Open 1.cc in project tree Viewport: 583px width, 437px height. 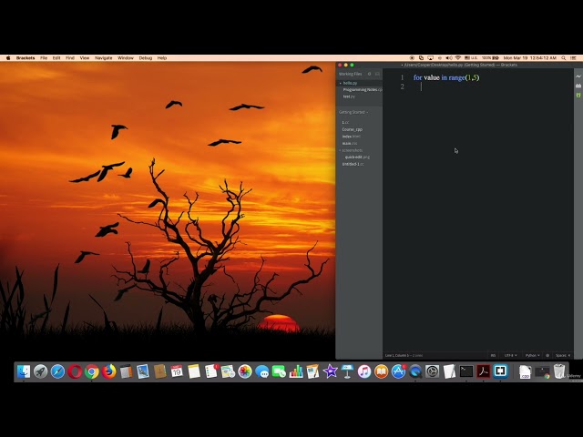tap(345, 122)
